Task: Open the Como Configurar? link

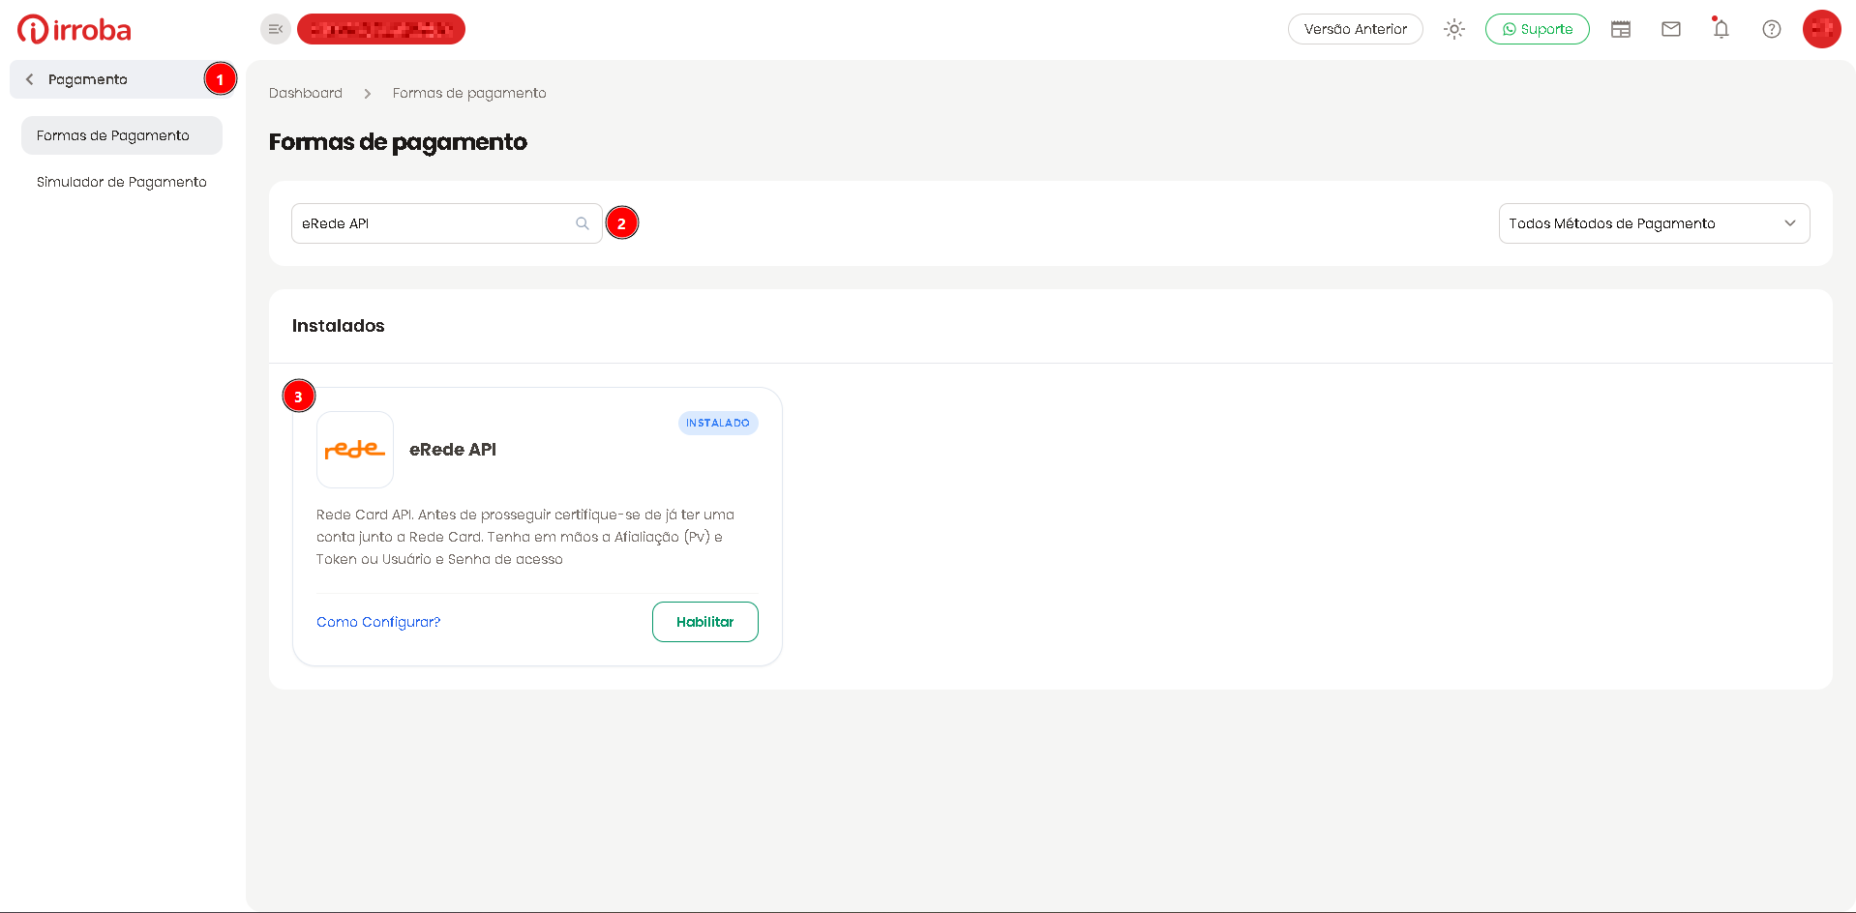Action: coord(378,622)
